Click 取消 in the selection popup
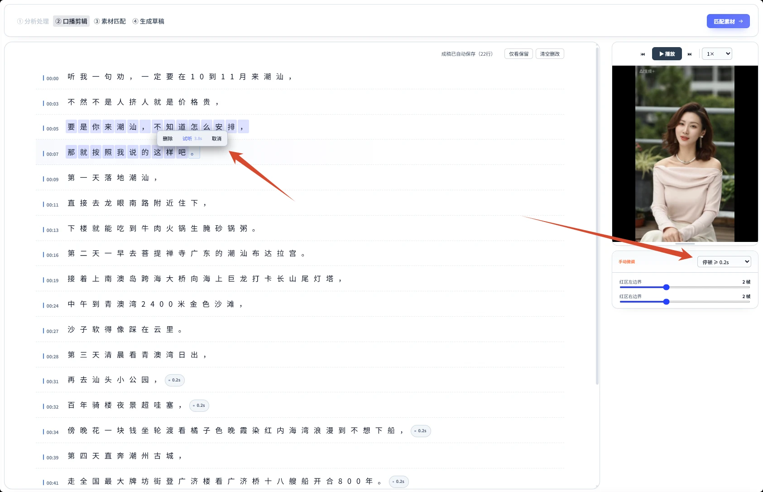 pos(216,139)
